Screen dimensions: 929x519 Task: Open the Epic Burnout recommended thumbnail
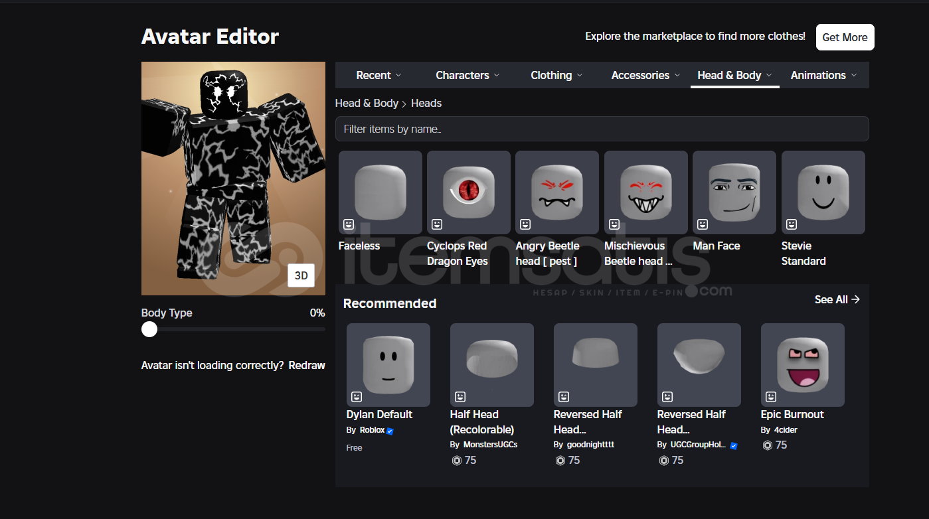coord(803,365)
